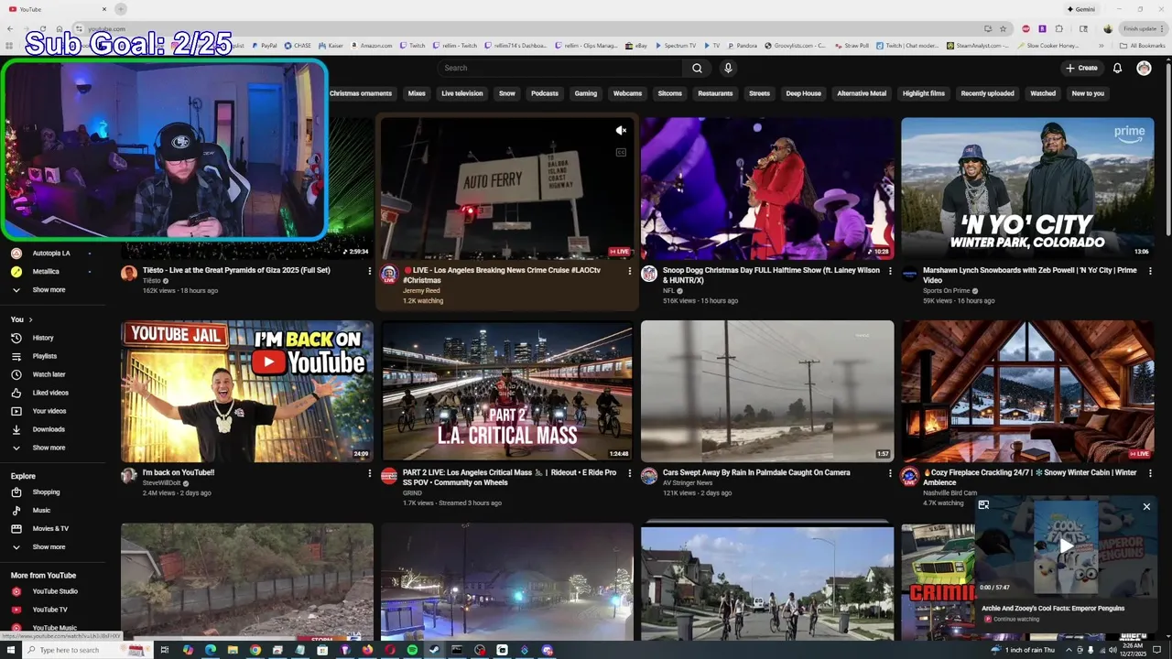Start voice search with microphone icon
1172x659 pixels.
tap(728, 68)
